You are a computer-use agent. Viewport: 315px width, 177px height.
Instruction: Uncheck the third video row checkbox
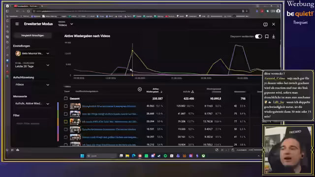(65, 121)
